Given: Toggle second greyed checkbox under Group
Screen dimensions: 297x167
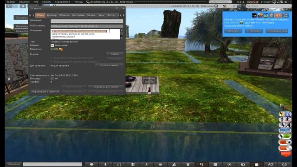Looking at the screenshot, I should click(52, 62).
